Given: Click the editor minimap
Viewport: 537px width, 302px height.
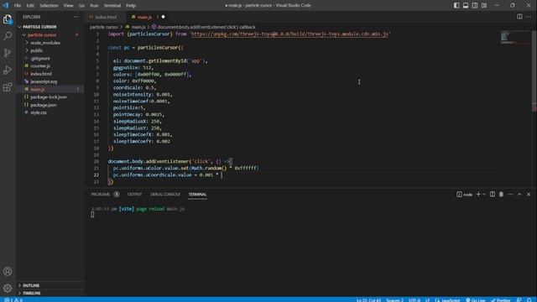Looking at the screenshot, I should point(515,37).
